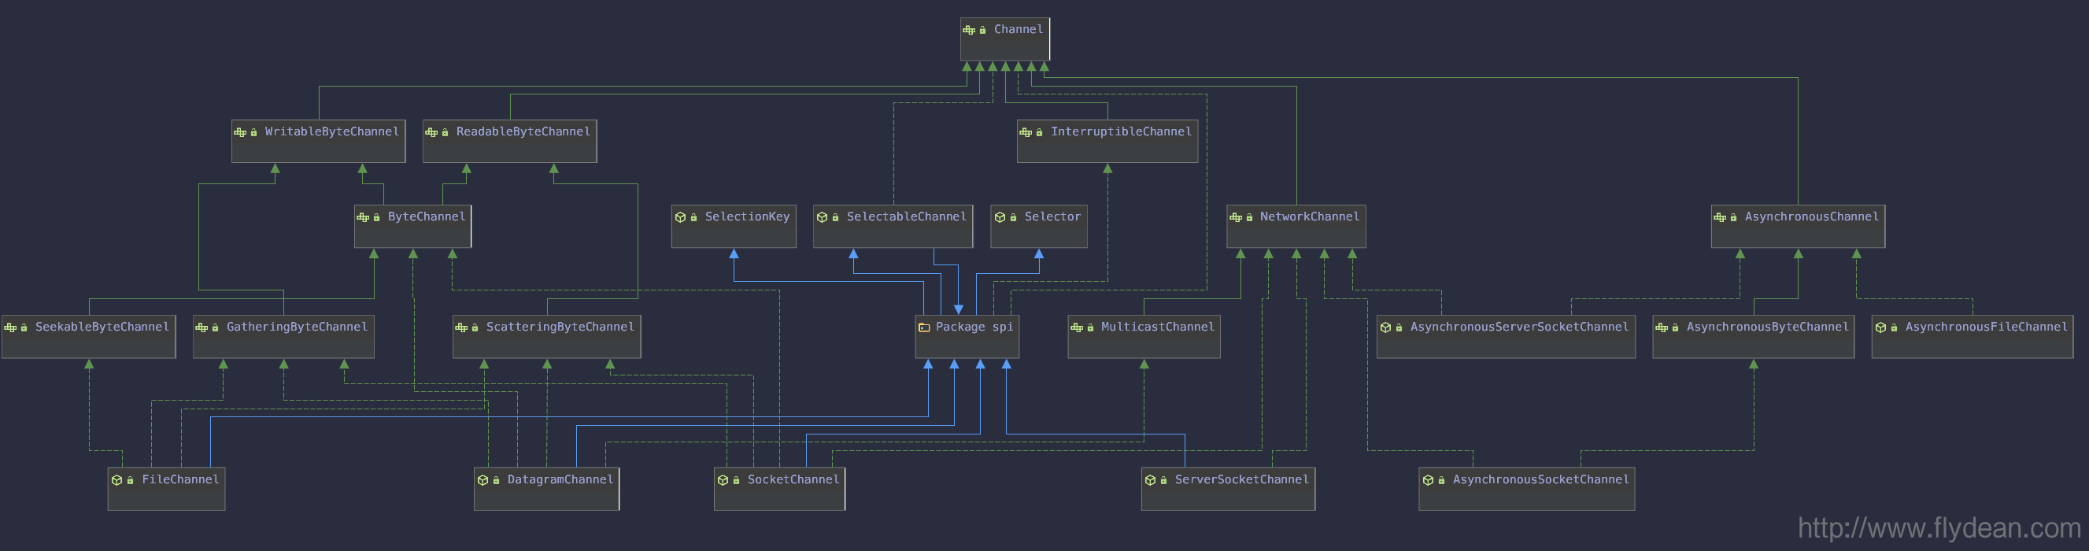Screen dimensions: 2089x551
Task: Click the class icon on Selector node
Action: (1000, 217)
